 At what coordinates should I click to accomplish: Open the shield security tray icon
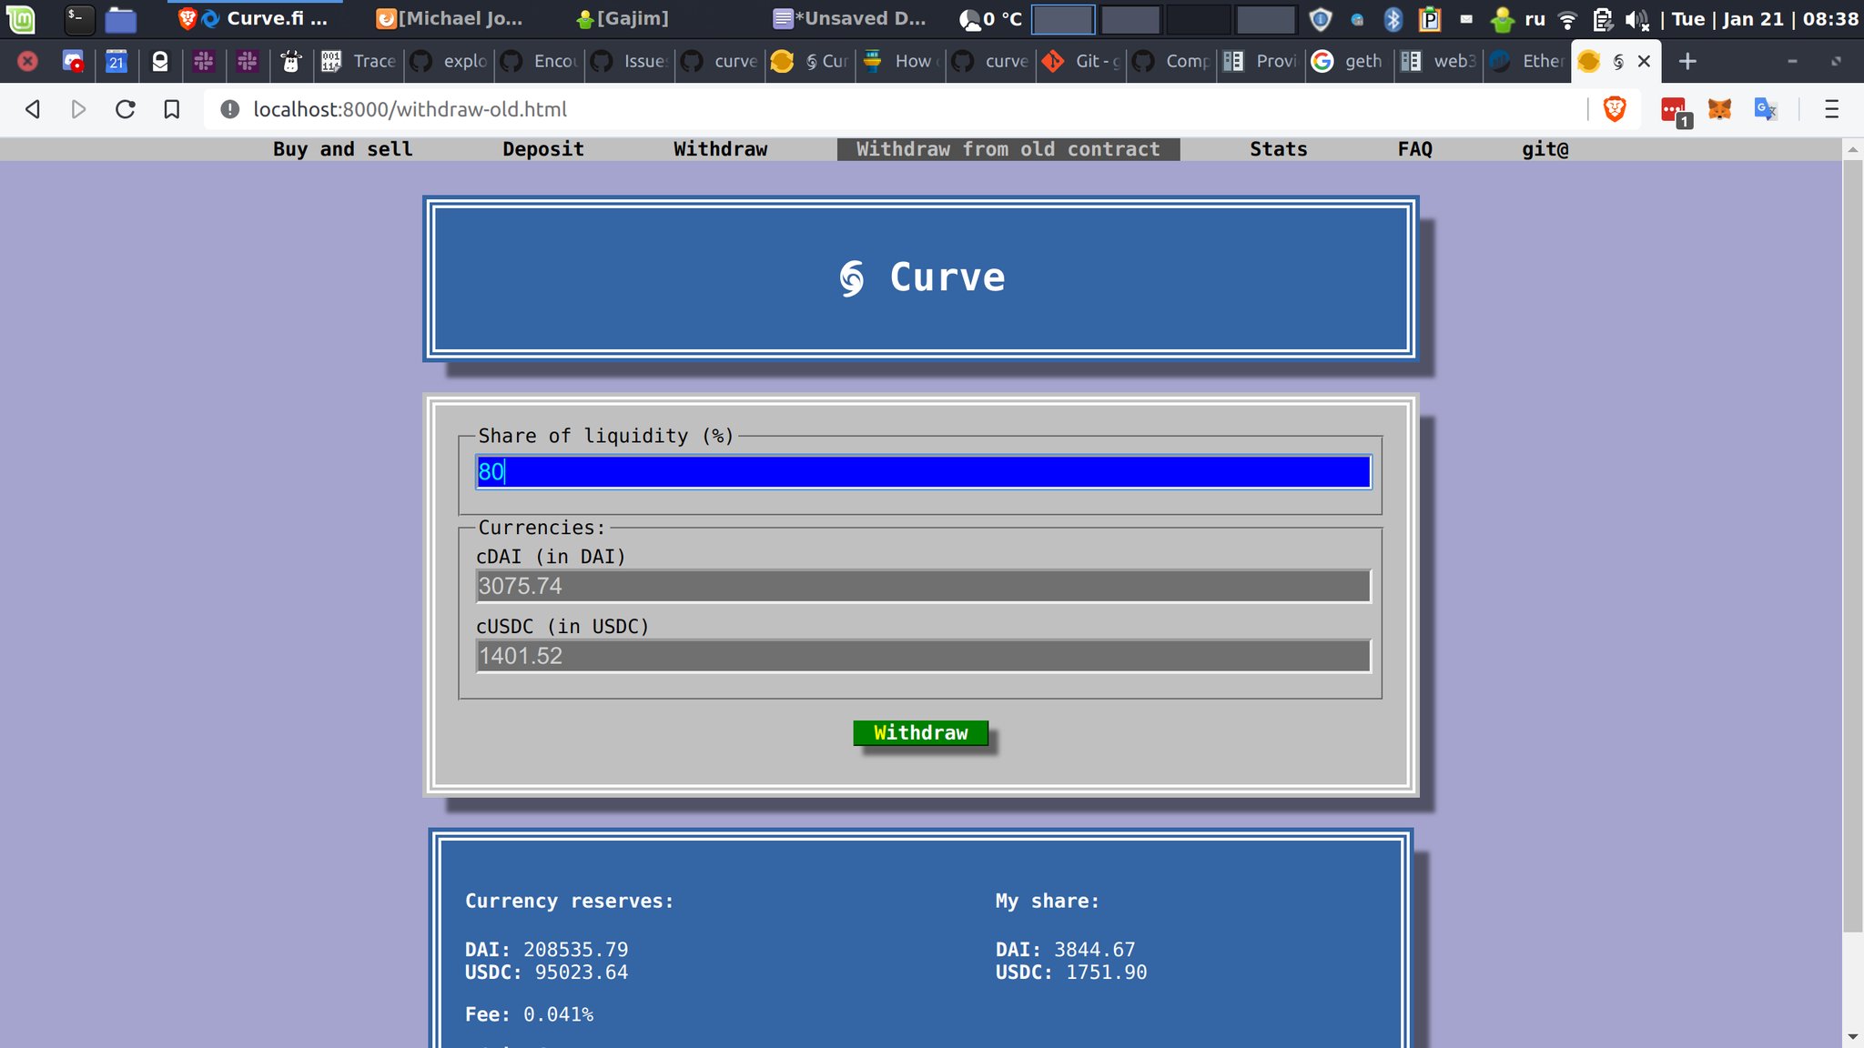(1321, 18)
